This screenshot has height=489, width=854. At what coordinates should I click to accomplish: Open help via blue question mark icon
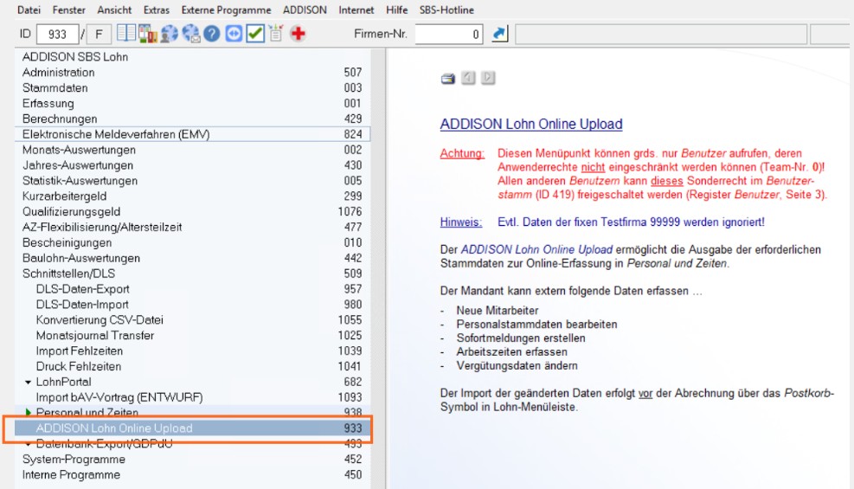point(212,34)
